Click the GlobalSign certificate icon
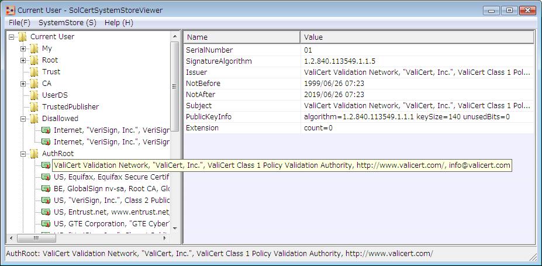Screen dimensions: 542x266 [46, 189]
